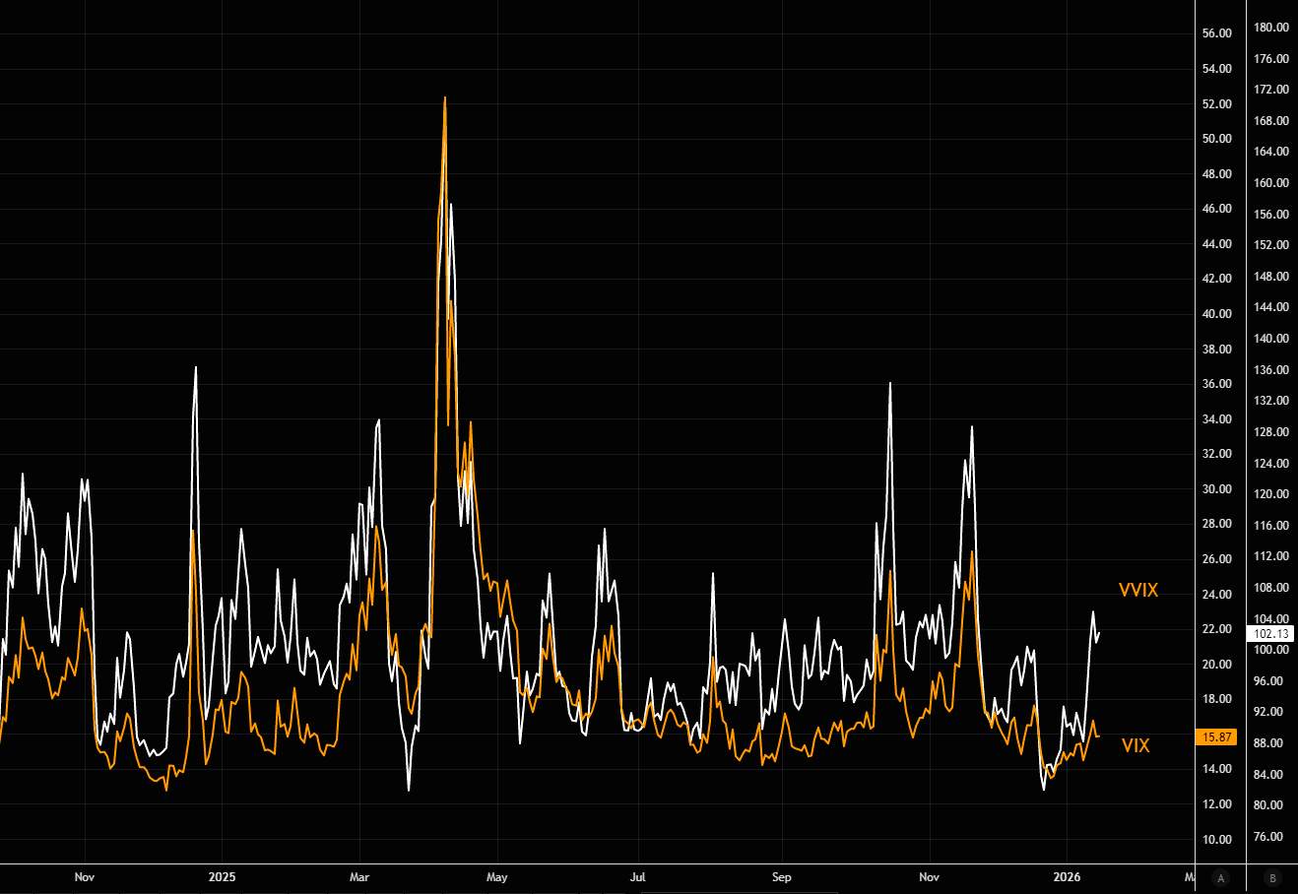
Task: Click the Mar label on time axis
Action: pyautogui.click(x=359, y=877)
